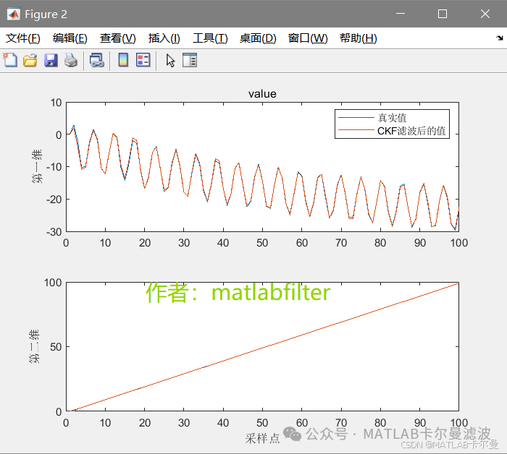This screenshot has height=454, width=507.
Task: Open the 查看(V) menu
Action: [x=117, y=38]
